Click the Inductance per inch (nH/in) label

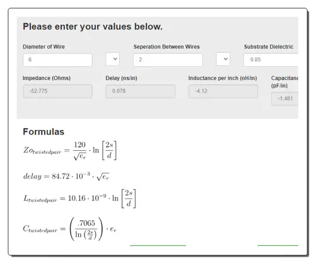point(222,78)
